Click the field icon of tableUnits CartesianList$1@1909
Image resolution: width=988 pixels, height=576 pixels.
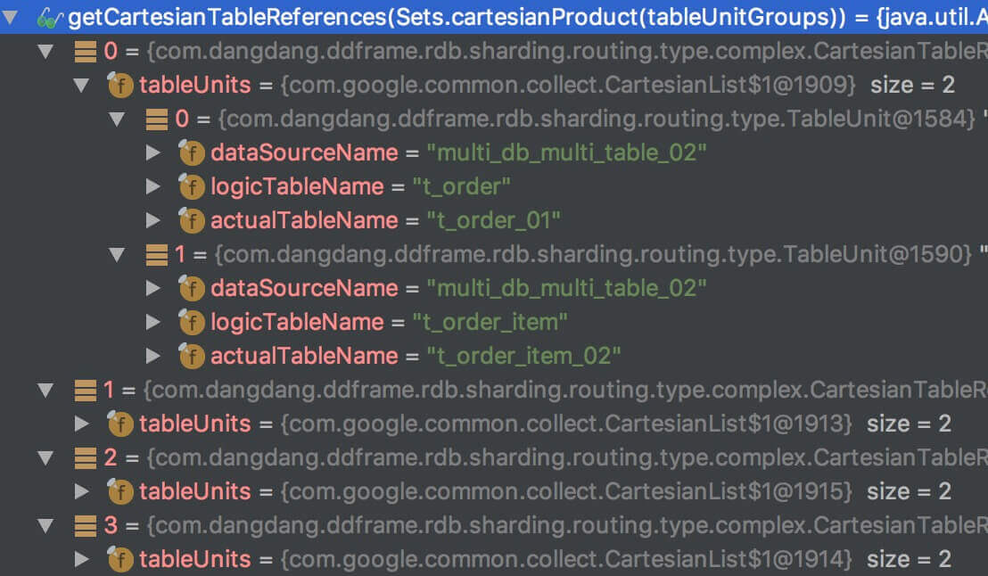(119, 86)
